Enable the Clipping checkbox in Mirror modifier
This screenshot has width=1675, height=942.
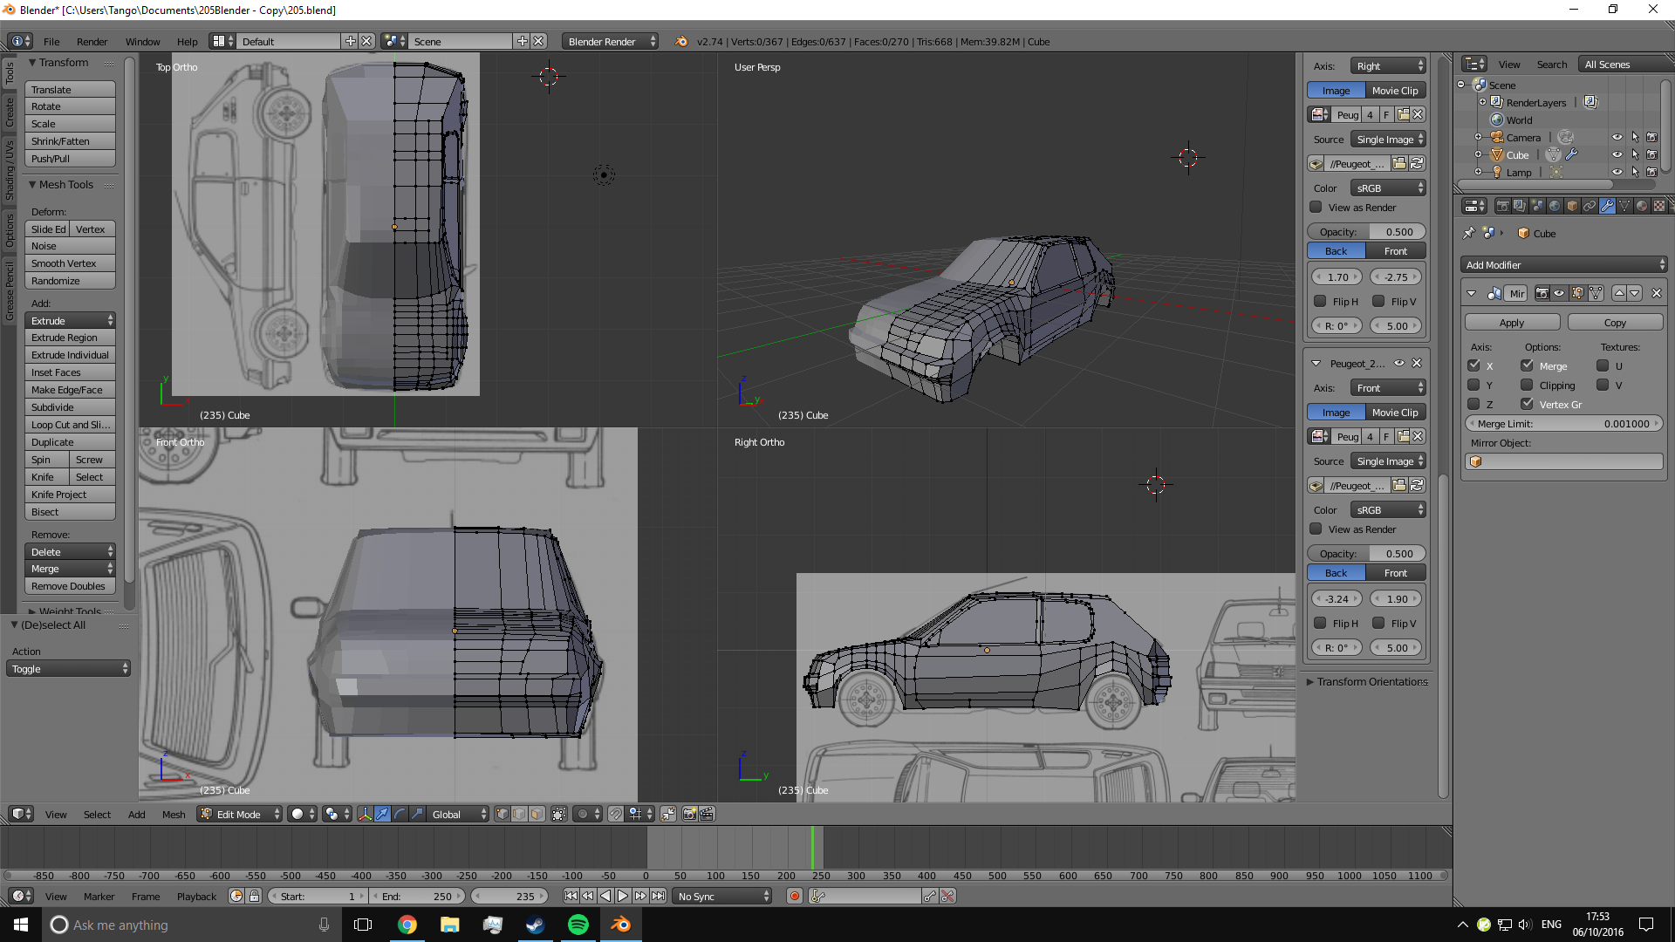[1527, 385]
